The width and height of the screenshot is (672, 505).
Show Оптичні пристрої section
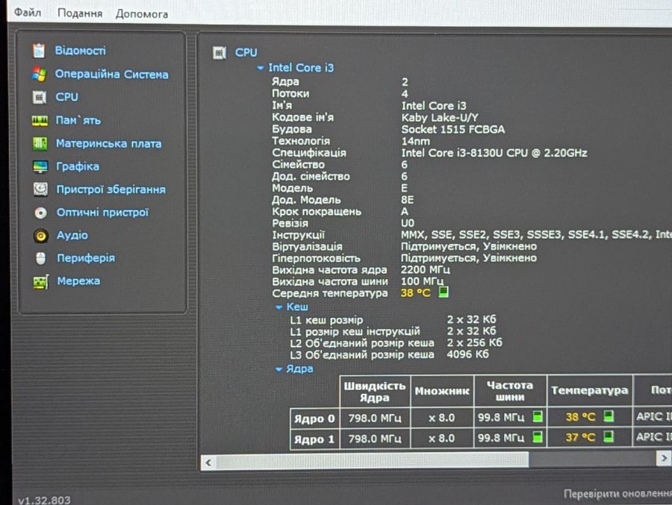pos(102,213)
